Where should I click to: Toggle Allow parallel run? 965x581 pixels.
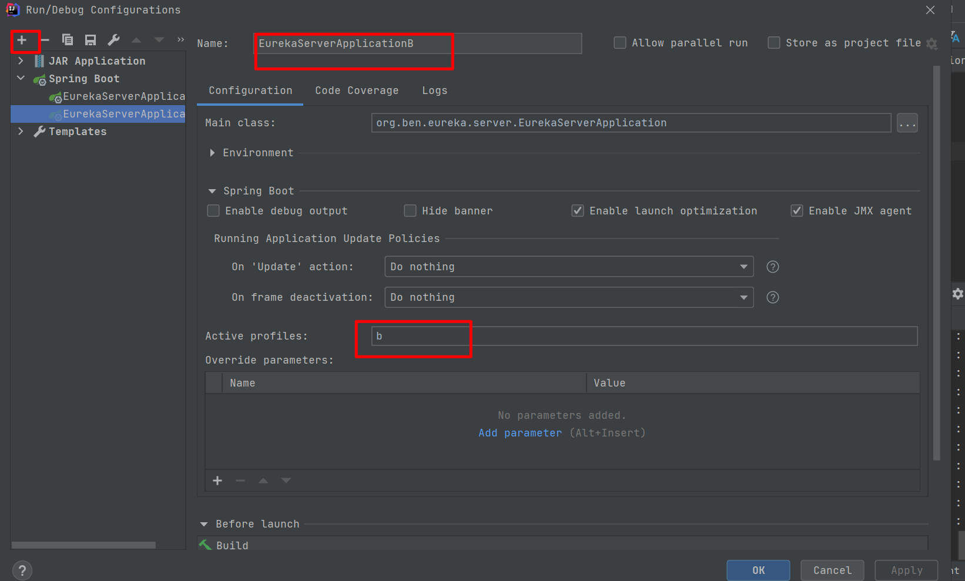[x=620, y=43]
